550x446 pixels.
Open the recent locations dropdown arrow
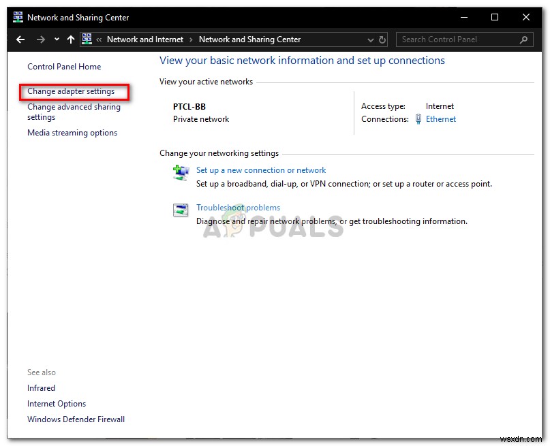tap(57, 39)
